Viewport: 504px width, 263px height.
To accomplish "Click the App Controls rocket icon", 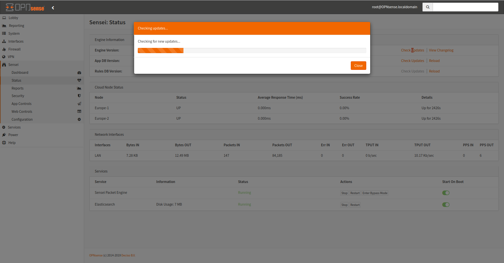I will coord(79,104).
